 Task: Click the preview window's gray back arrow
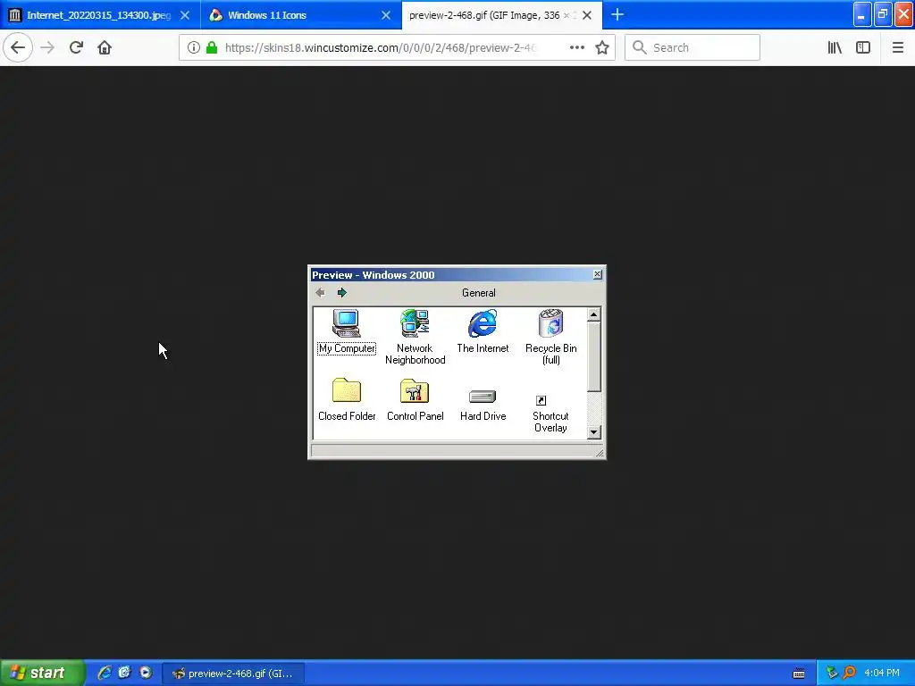click(x=320, y=292)
